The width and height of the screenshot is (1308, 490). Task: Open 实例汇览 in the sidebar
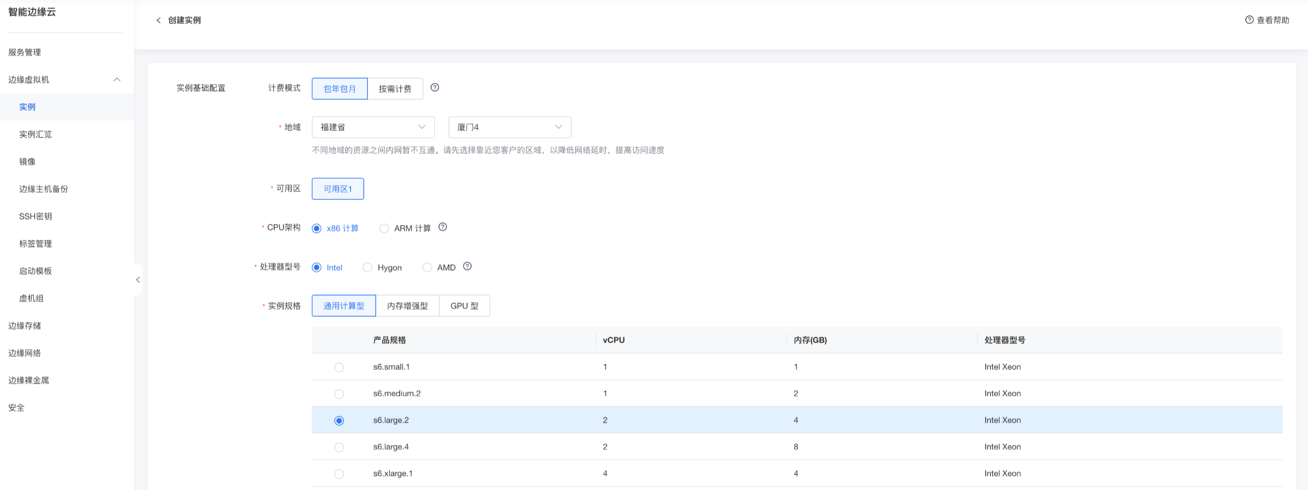(35, 135)
